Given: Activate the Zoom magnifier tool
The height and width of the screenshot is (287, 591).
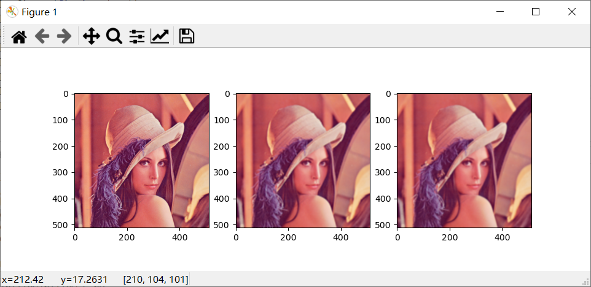Looking at the screenshot, I should 114,36.
